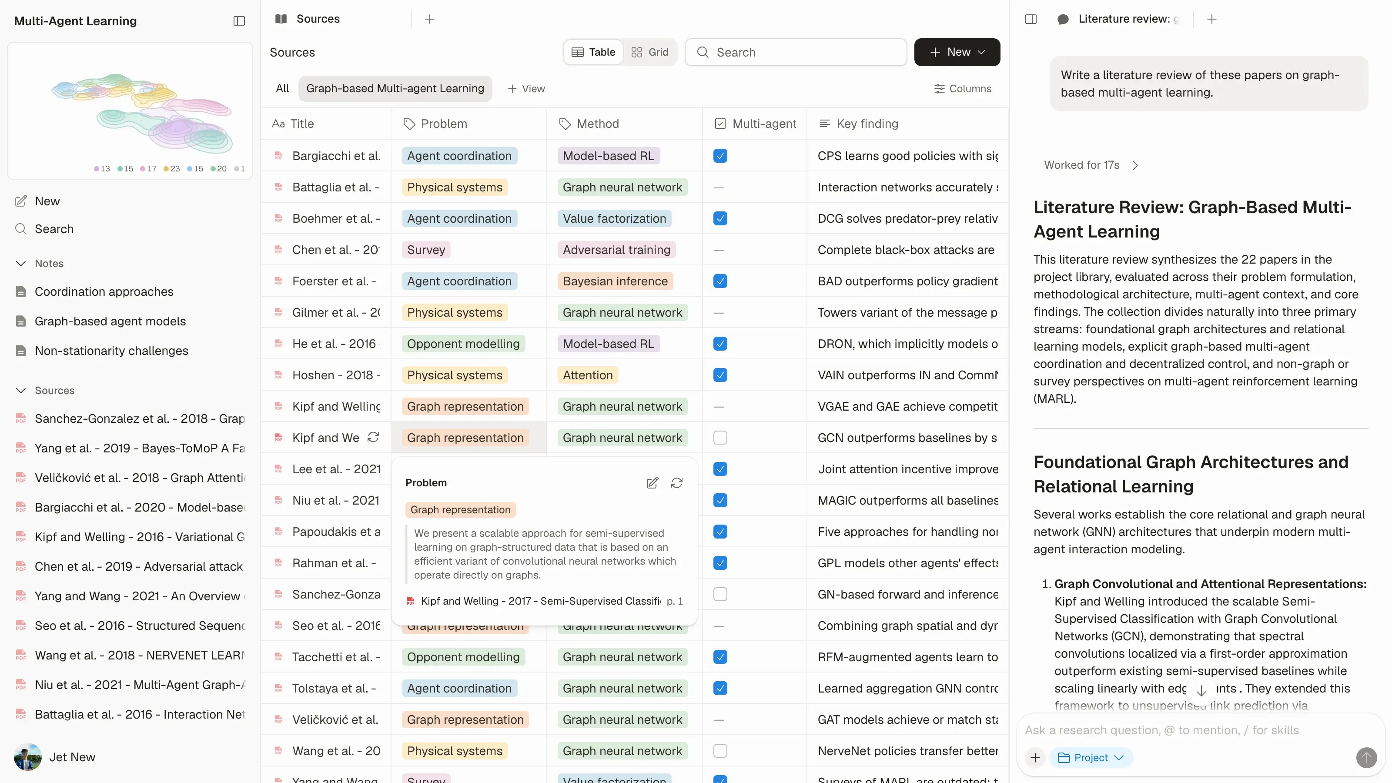Click the sidebar Search magnifier icon

tap(20, 228)
